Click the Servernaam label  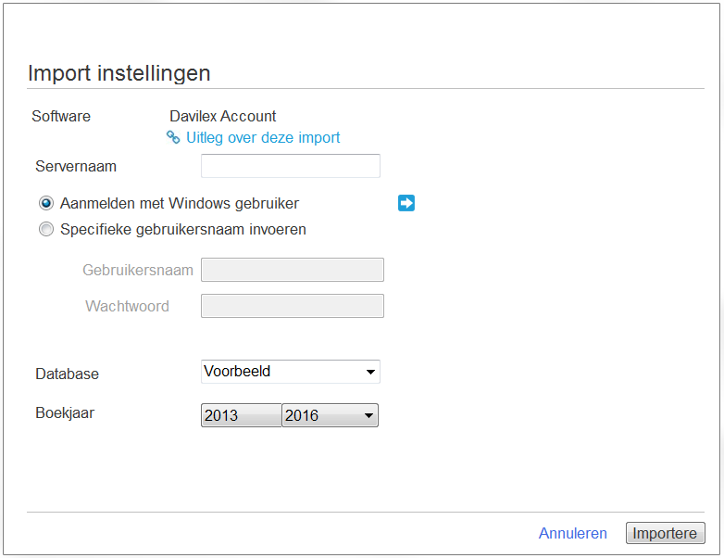coord(76,166)
